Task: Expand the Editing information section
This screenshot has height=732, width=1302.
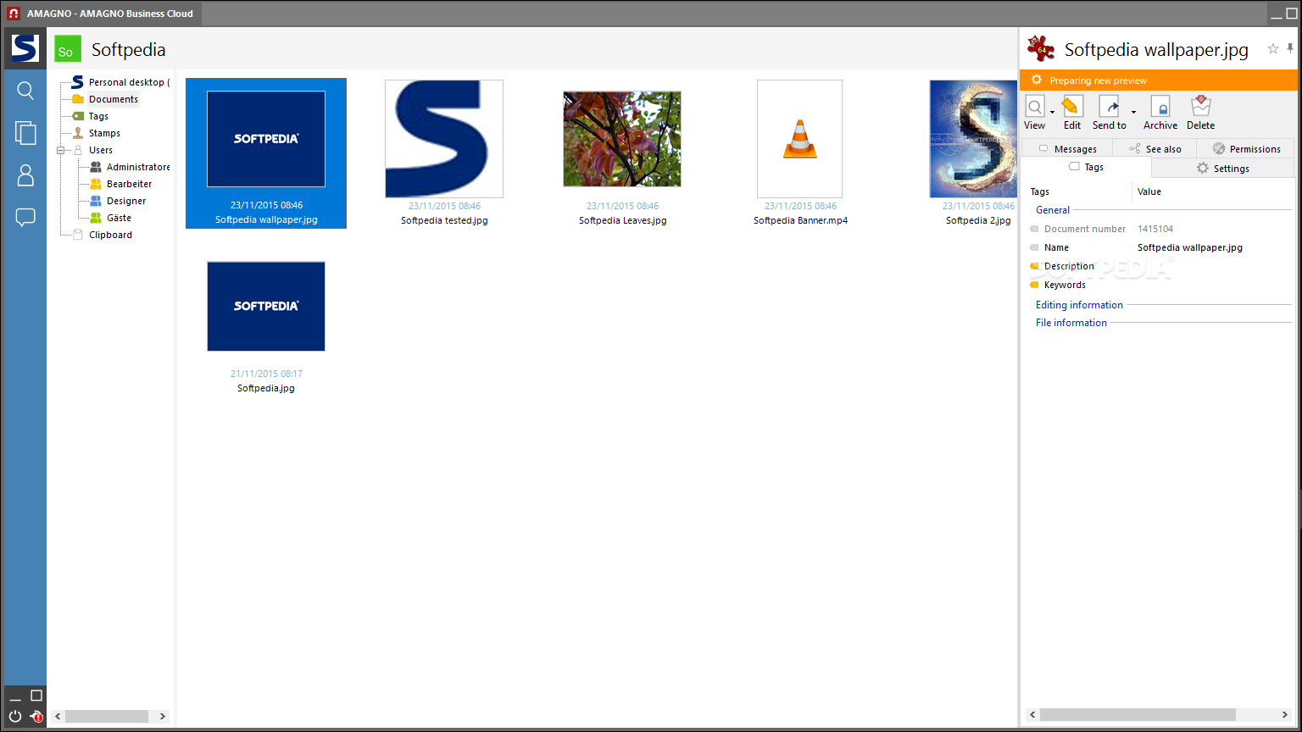Action: [x=1079, y=305]
